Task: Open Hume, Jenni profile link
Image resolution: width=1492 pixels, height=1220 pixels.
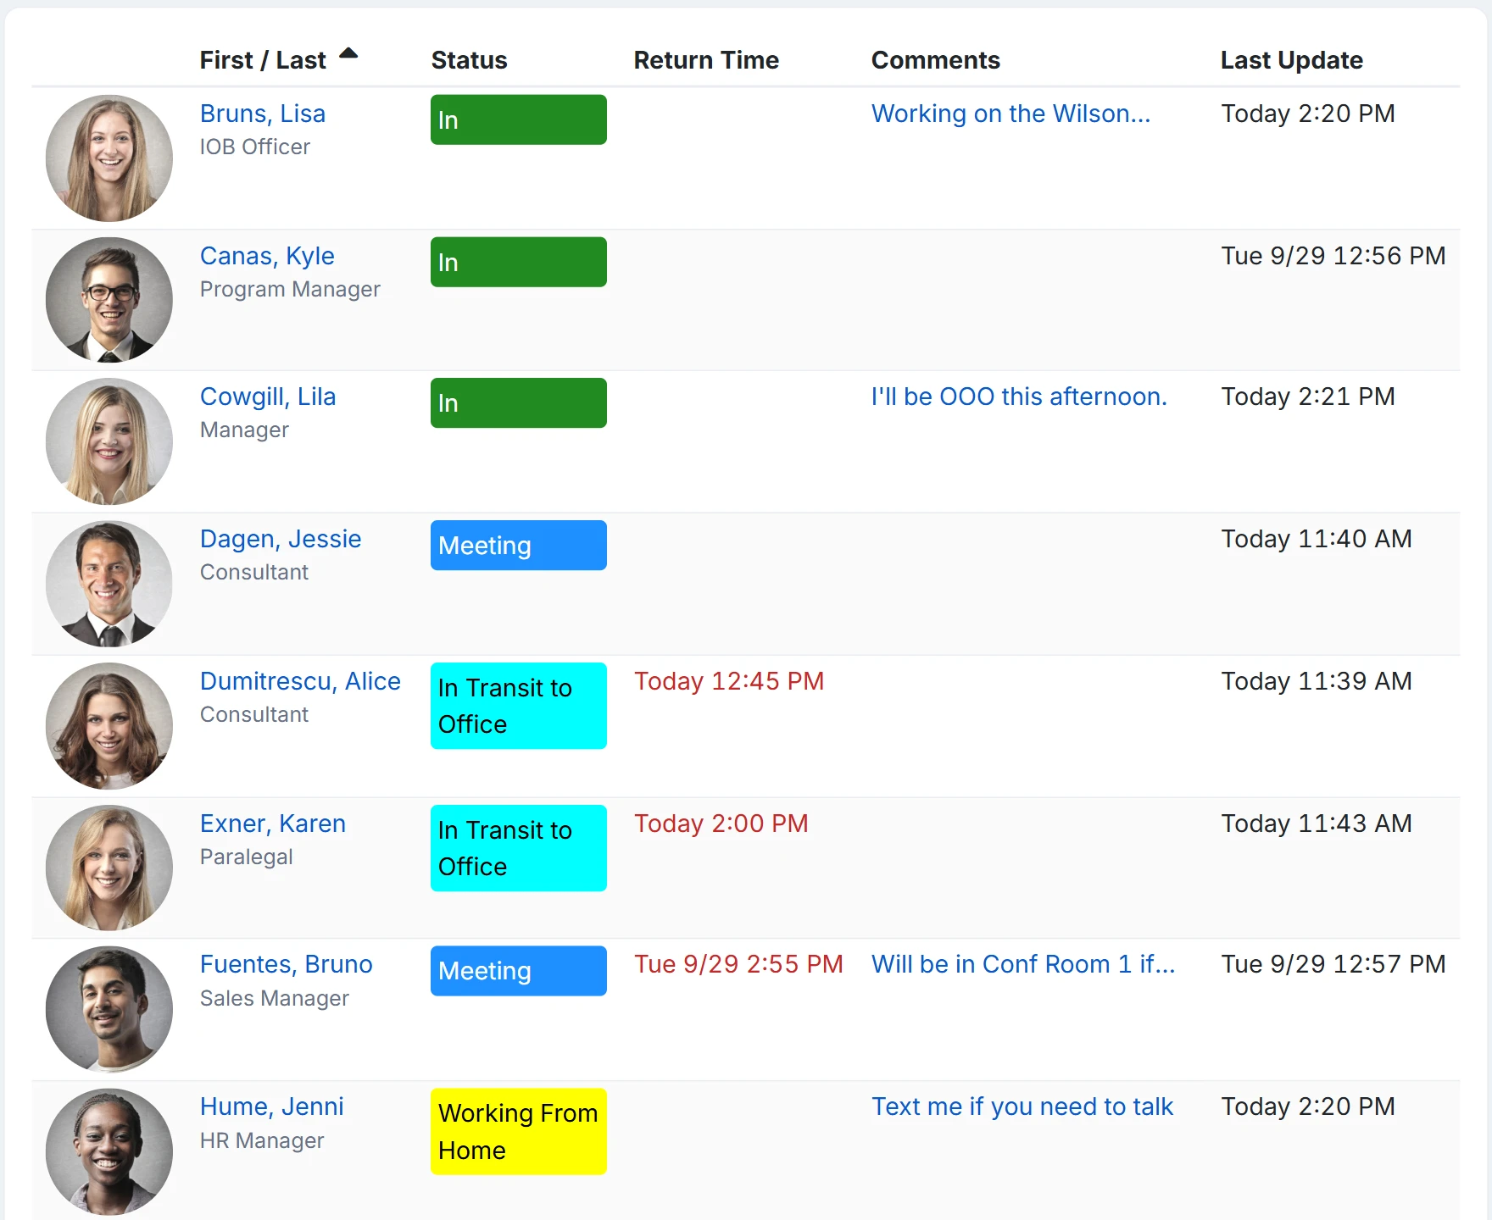Action: 272,1106
